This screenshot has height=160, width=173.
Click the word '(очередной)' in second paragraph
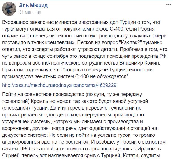16,108
